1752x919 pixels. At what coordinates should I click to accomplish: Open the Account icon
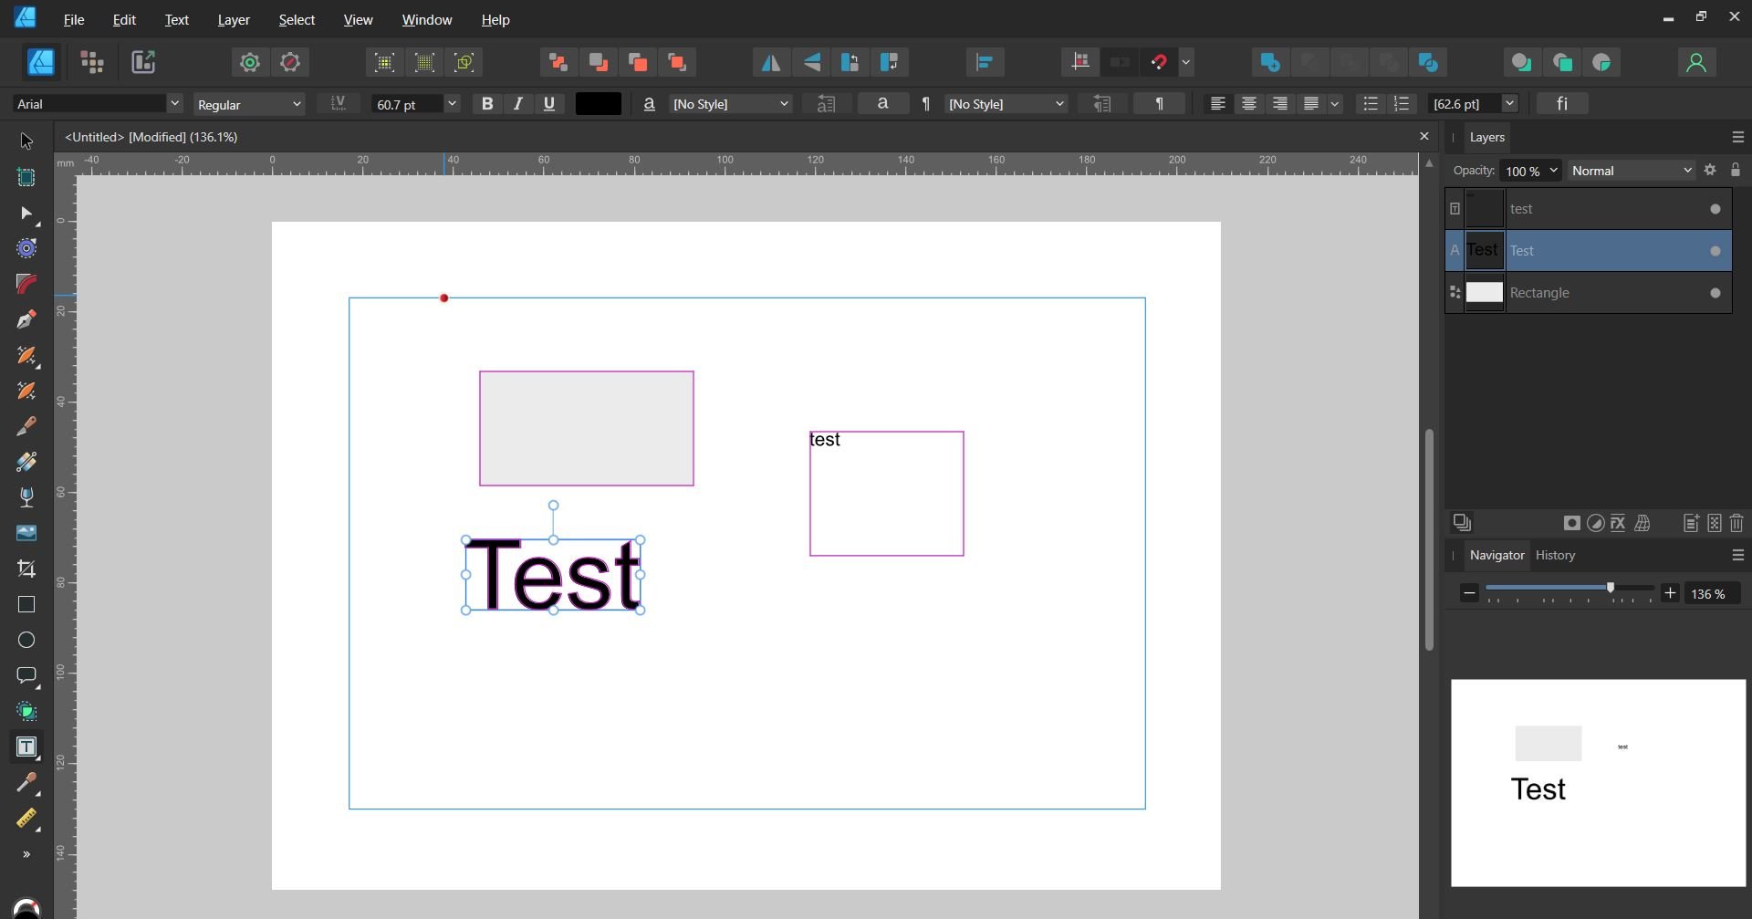click(x=1696, y=62)
